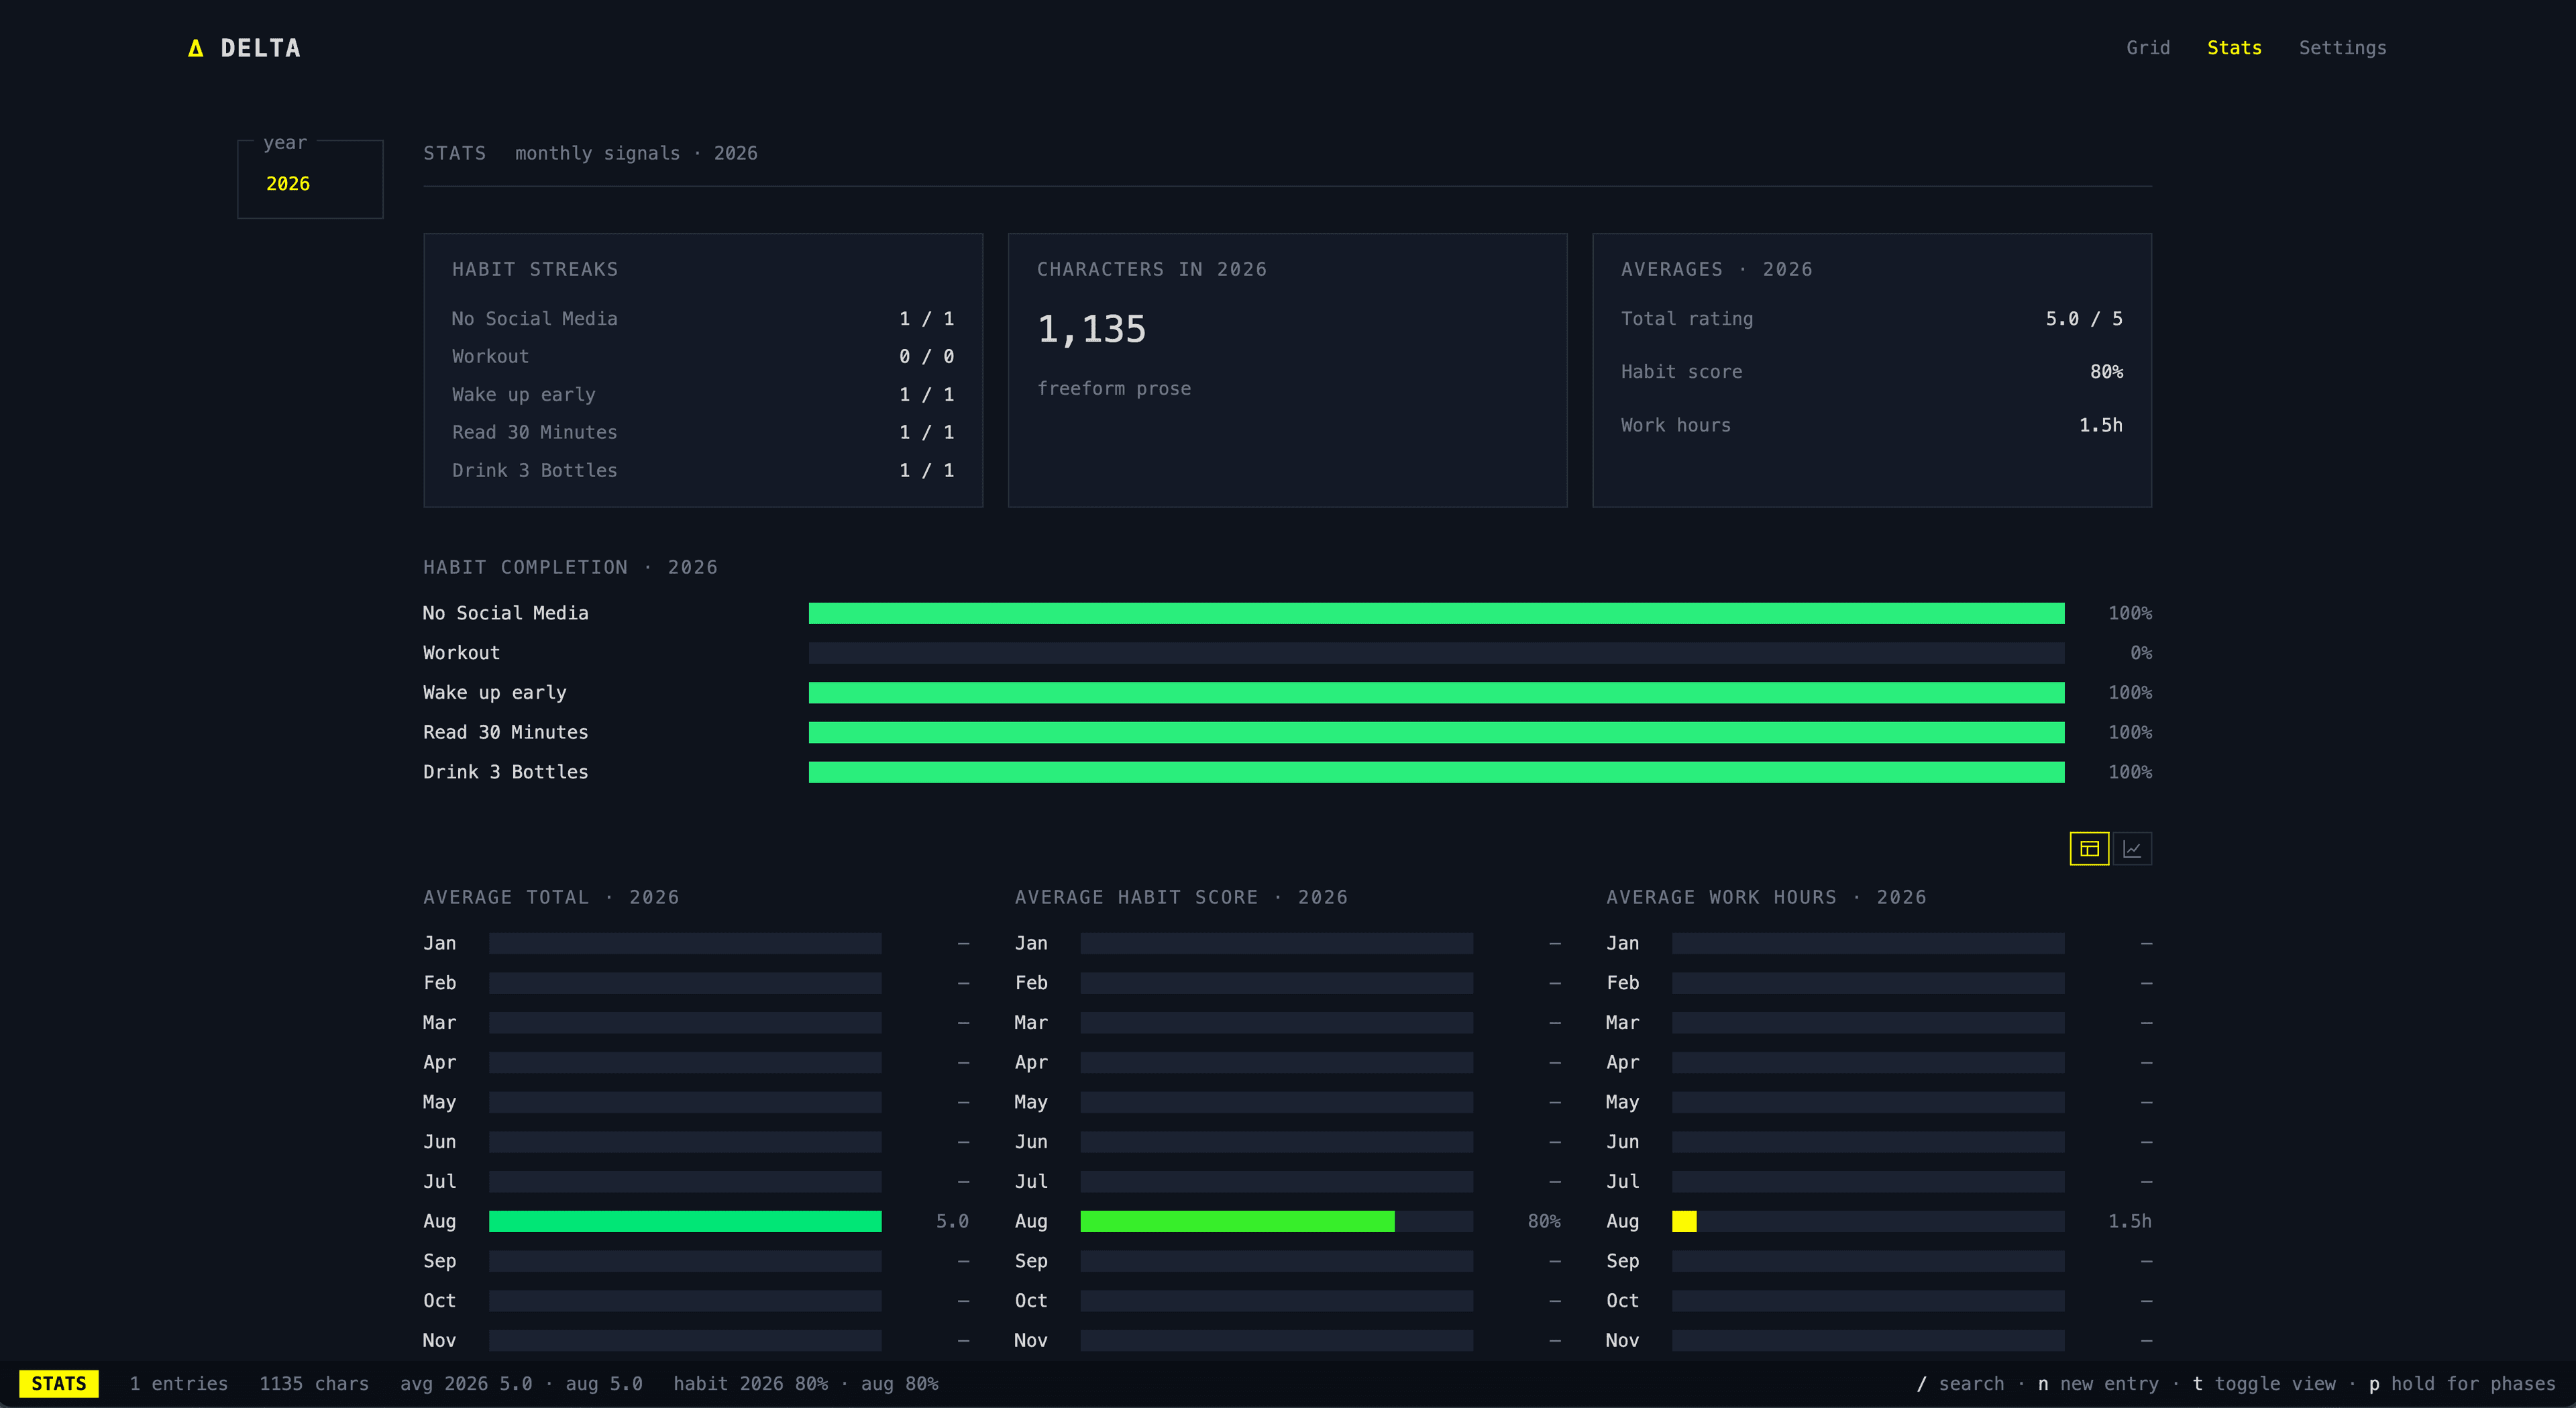
Task: Click 'habit 2026 80%' status entry
Action: pos(750,1383)
